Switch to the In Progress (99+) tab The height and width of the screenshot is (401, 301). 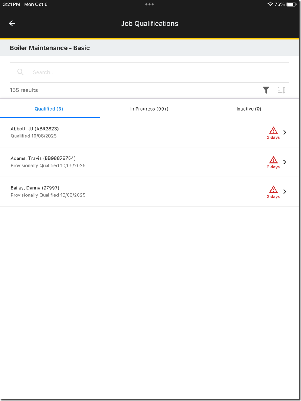point(149,109)
